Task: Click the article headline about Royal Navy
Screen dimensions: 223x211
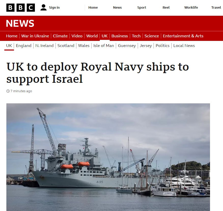Action: tap(97, 73)
